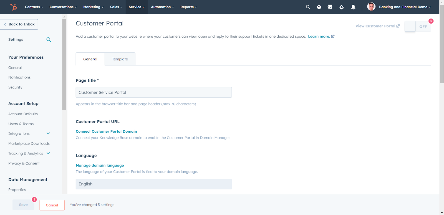444x215 pixels.
Task: Click the HubSpot sprocket logo
Action: click(x=13, y=7)
